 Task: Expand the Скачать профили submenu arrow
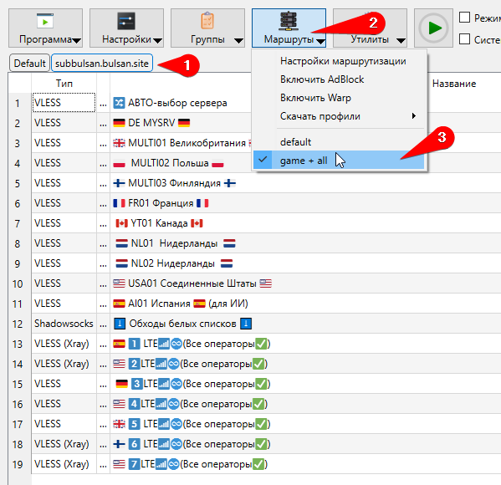pyautogui.click(x=414, y=115)
